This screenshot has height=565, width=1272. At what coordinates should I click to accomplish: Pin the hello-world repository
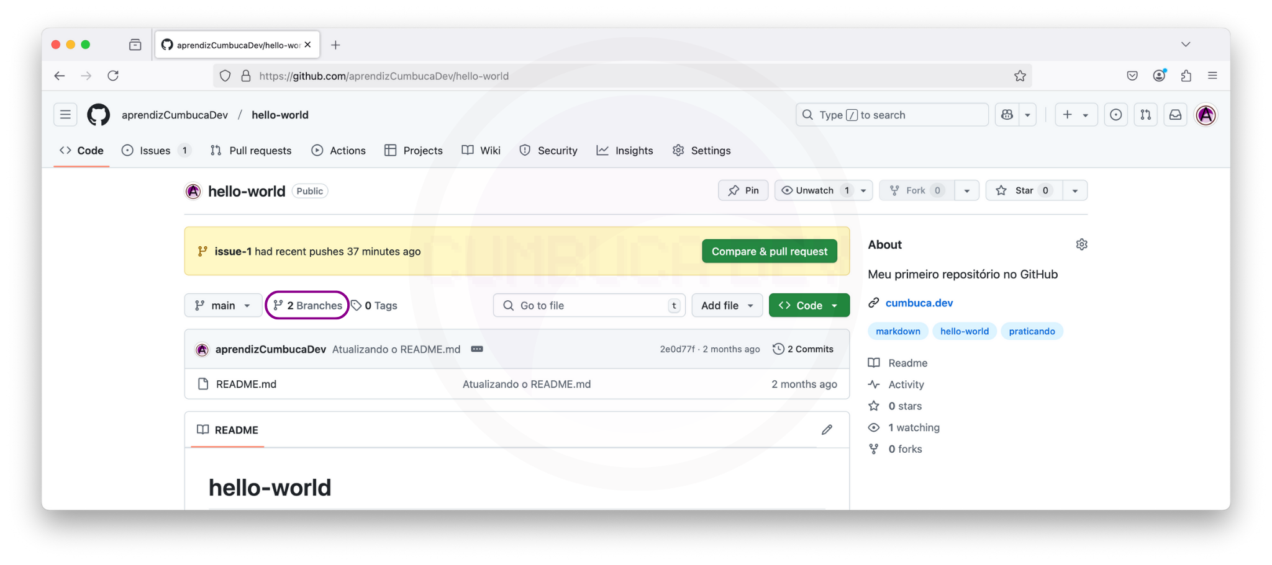click(x=743, y=190)
